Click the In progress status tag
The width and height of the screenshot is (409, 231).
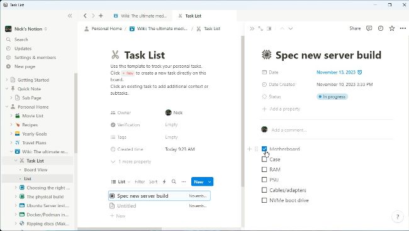coord(332,97)
